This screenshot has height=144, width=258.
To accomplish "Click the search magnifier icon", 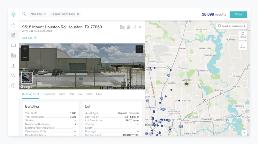I will pos(24,14).
